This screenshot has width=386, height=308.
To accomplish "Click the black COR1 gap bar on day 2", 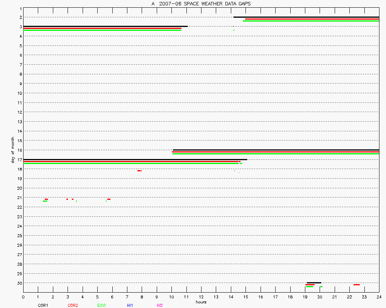I will tap(306, 17).
